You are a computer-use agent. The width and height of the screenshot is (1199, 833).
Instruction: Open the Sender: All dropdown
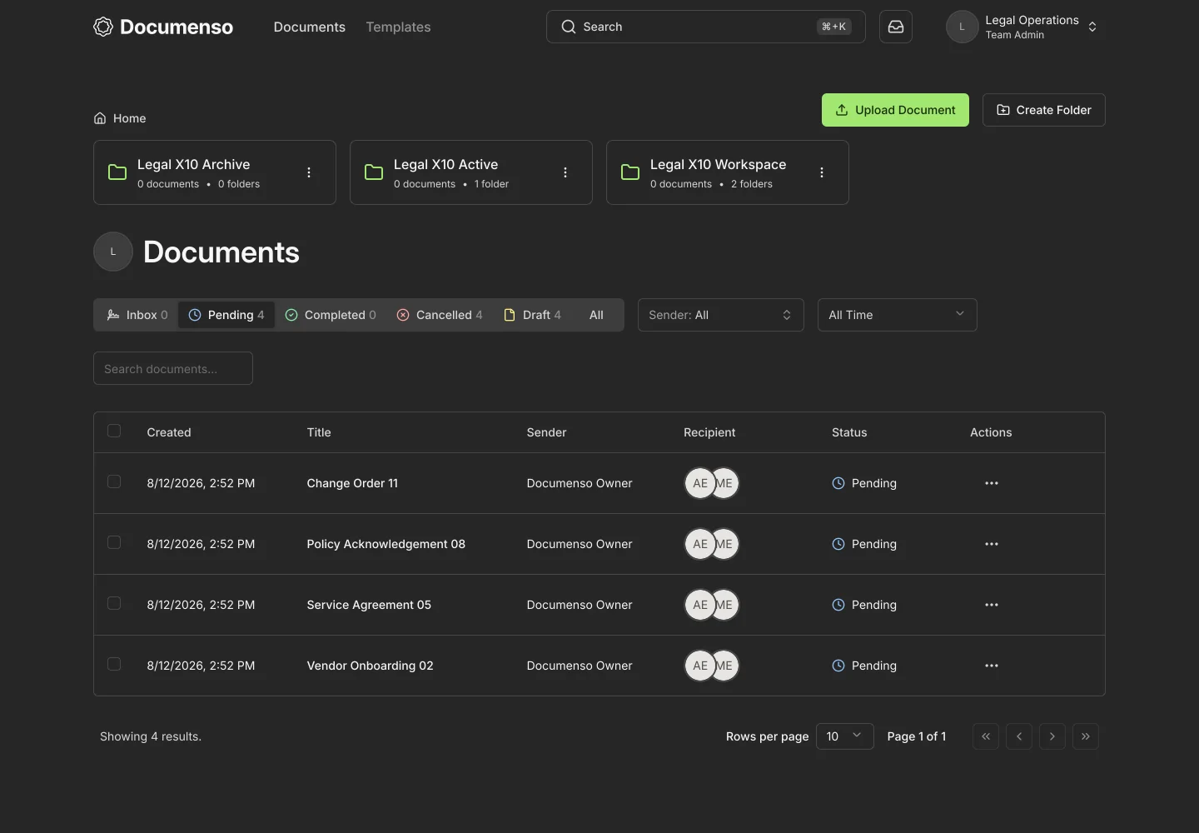click(721, 315)
